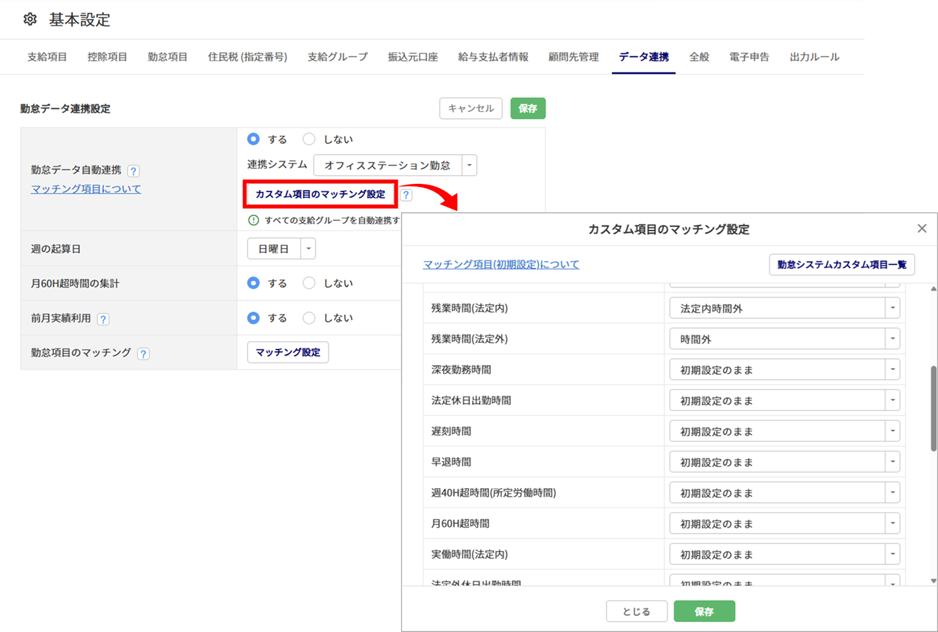Open the 電子申告 tab
This screenshot has height=632, width=938.
(749, 57)
